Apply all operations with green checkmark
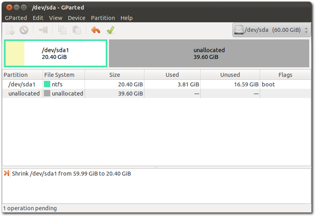Image resolution: width=316 pixels, height=217 pixels. pyautogui.click(x=111, y=30)
